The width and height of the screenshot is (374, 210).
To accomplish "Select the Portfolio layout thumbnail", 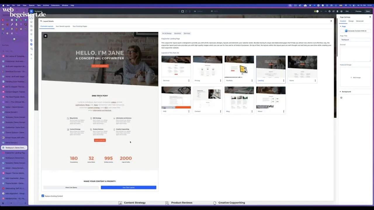I will [239, 67].
